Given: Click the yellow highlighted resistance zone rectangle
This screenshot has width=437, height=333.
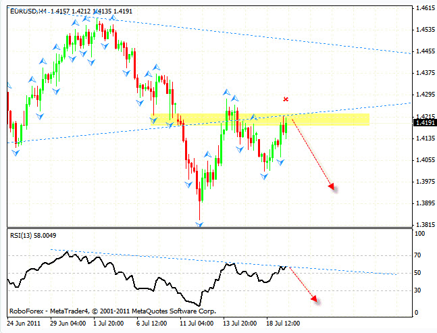Looking at the screenshot, I should pyautogui.click(x=260, y=120).
